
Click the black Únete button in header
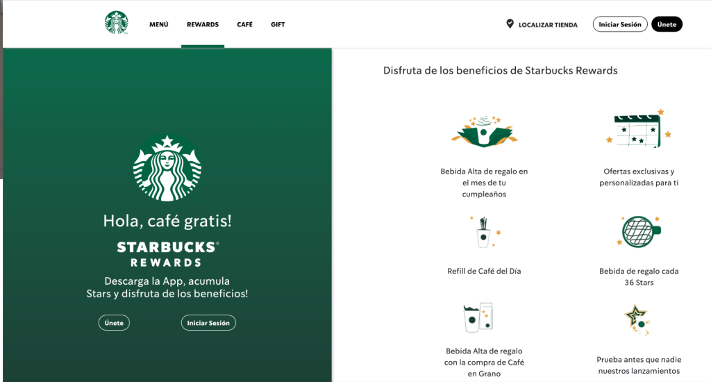click(667, 24)
